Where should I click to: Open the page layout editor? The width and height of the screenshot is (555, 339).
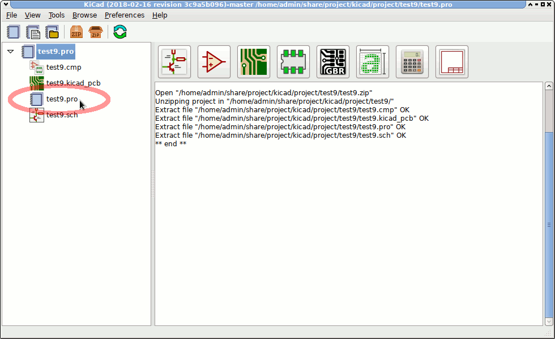tap(451, 62)
